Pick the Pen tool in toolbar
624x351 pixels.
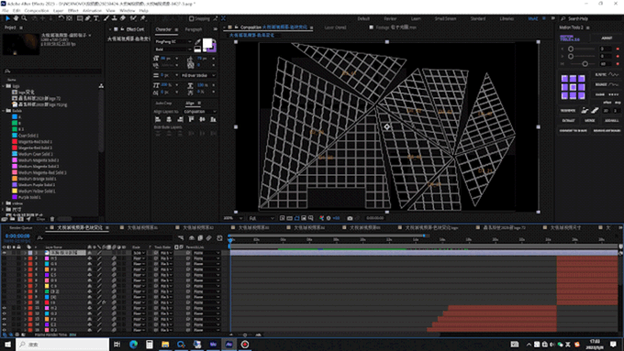coord(87,18)
